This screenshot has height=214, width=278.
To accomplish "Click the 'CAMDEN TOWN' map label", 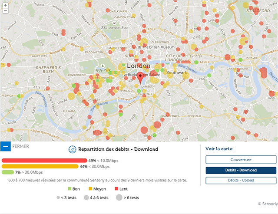I will pyautogui.click(x=125, y=17).
